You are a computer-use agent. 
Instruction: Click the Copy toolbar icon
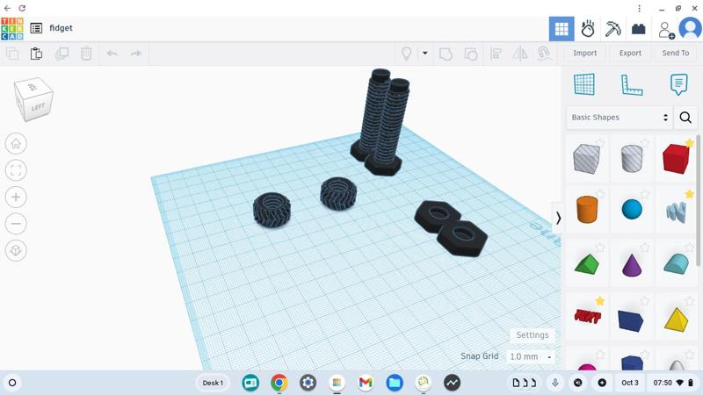click(x=12, y=54)
